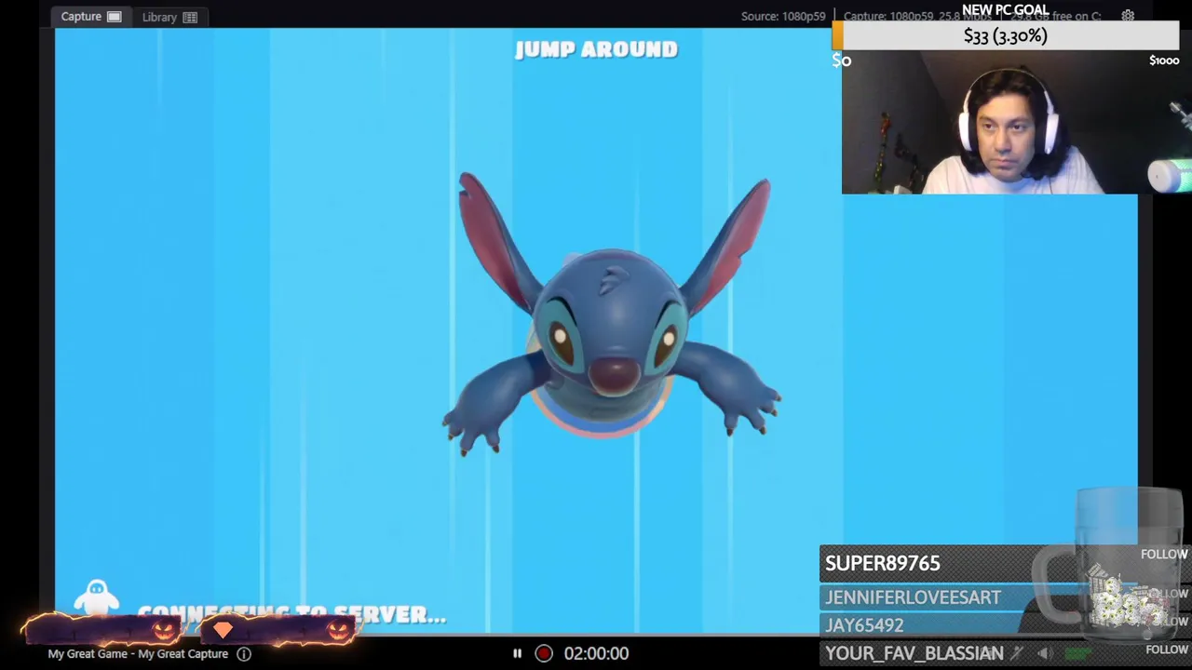Click the info icon beside capture title
1192x670 pixels.
coord(244,654)
